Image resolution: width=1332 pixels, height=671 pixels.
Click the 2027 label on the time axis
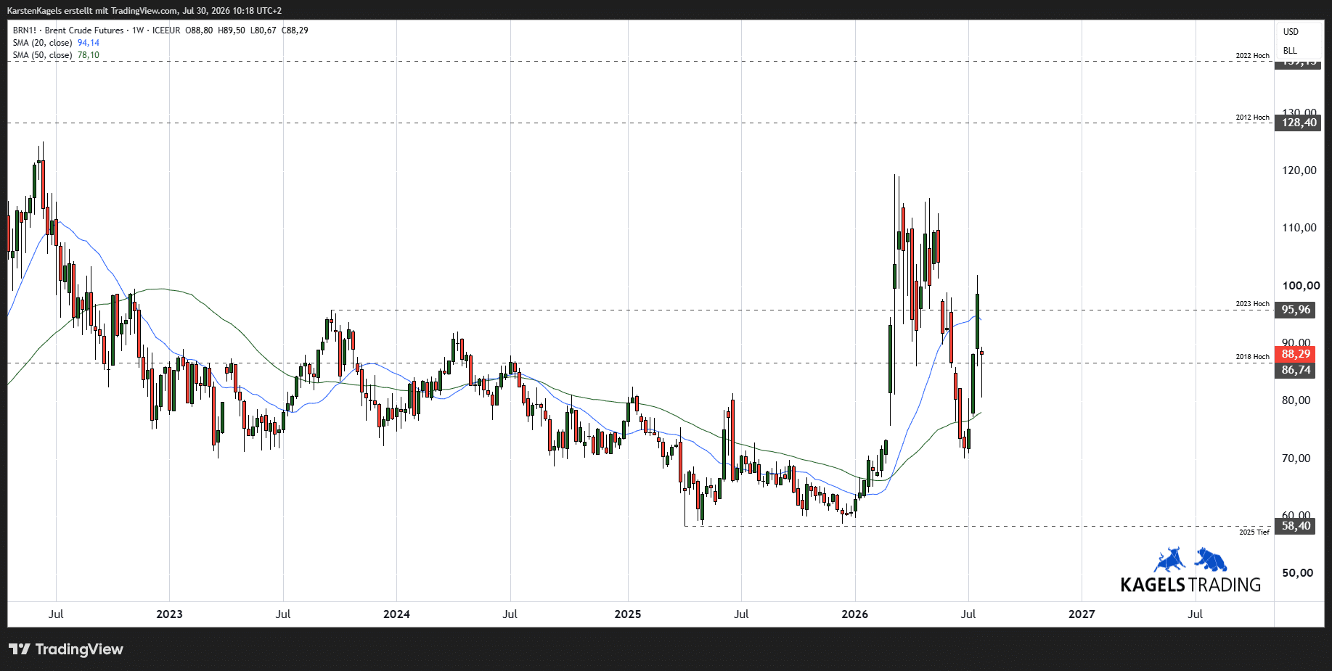point(1082,614)
